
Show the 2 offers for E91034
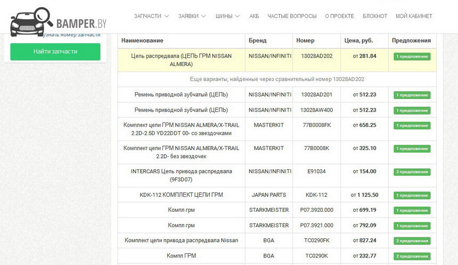[412, 172]
